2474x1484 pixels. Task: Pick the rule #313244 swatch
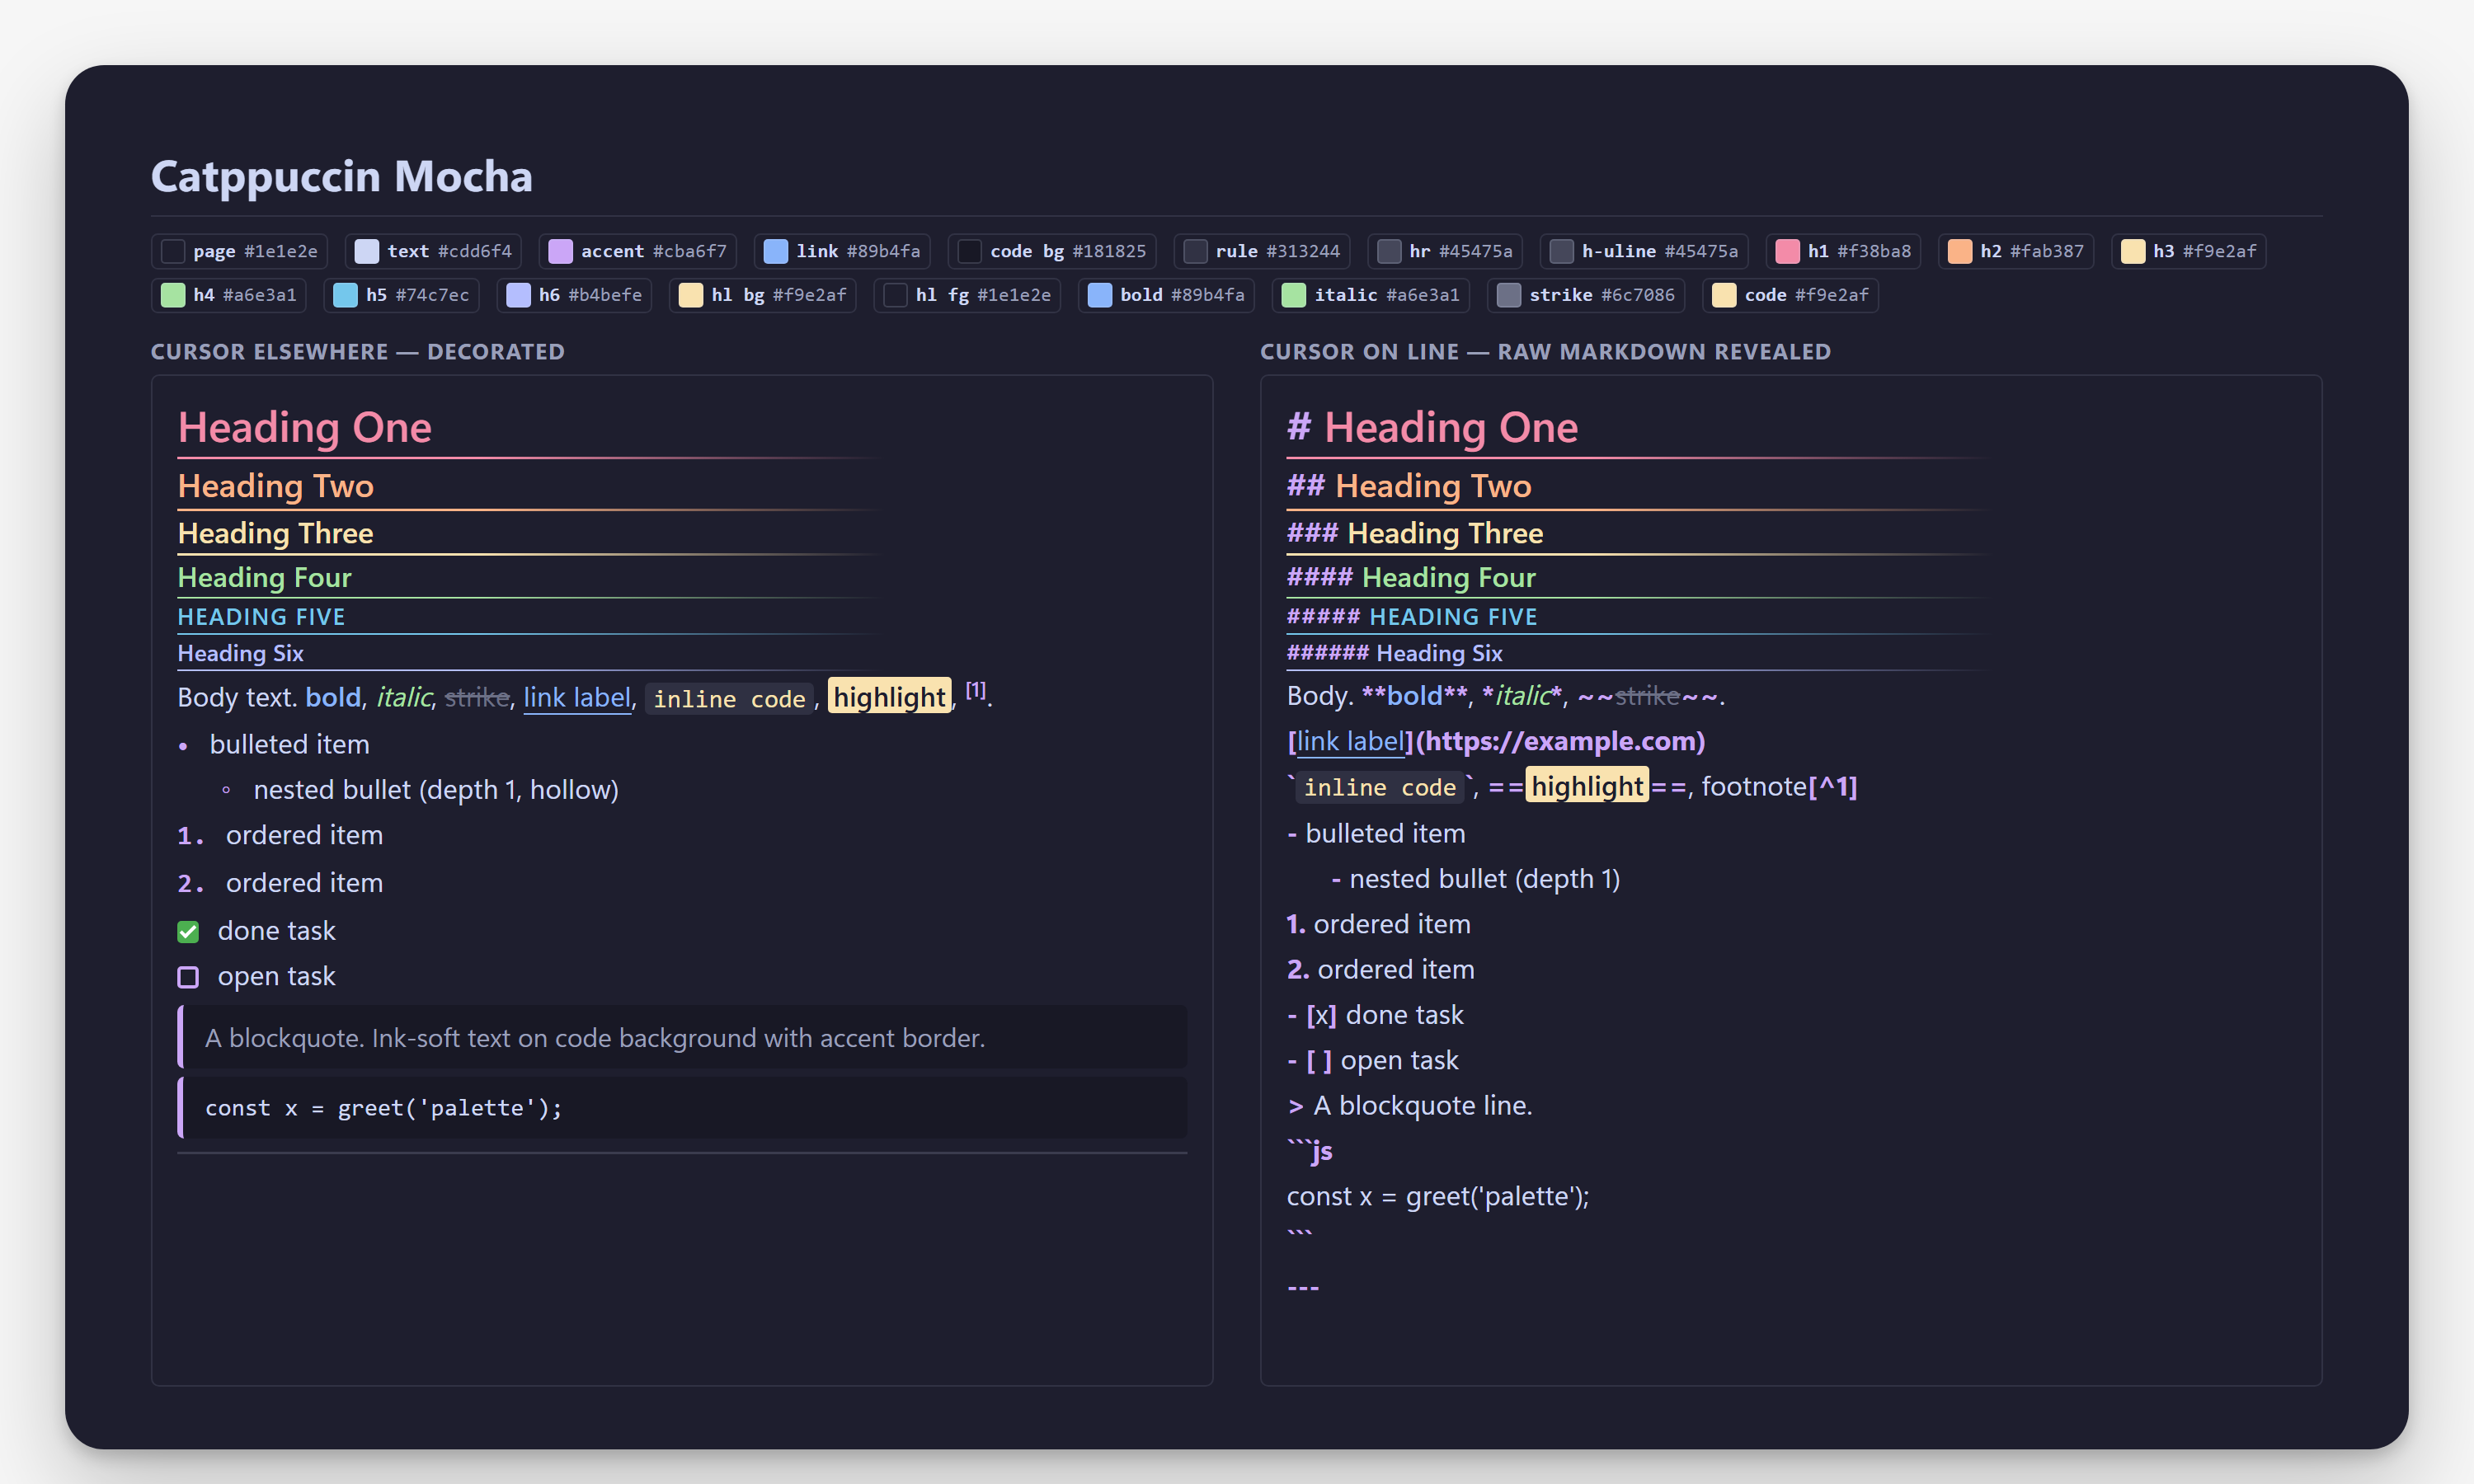point(1262,251)
